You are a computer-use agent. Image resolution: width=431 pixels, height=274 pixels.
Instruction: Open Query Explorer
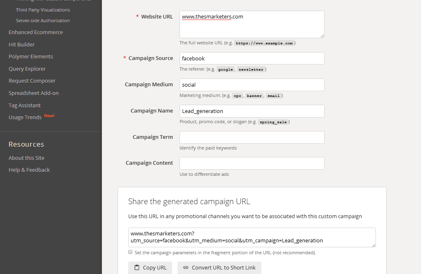tap(27, 69)
